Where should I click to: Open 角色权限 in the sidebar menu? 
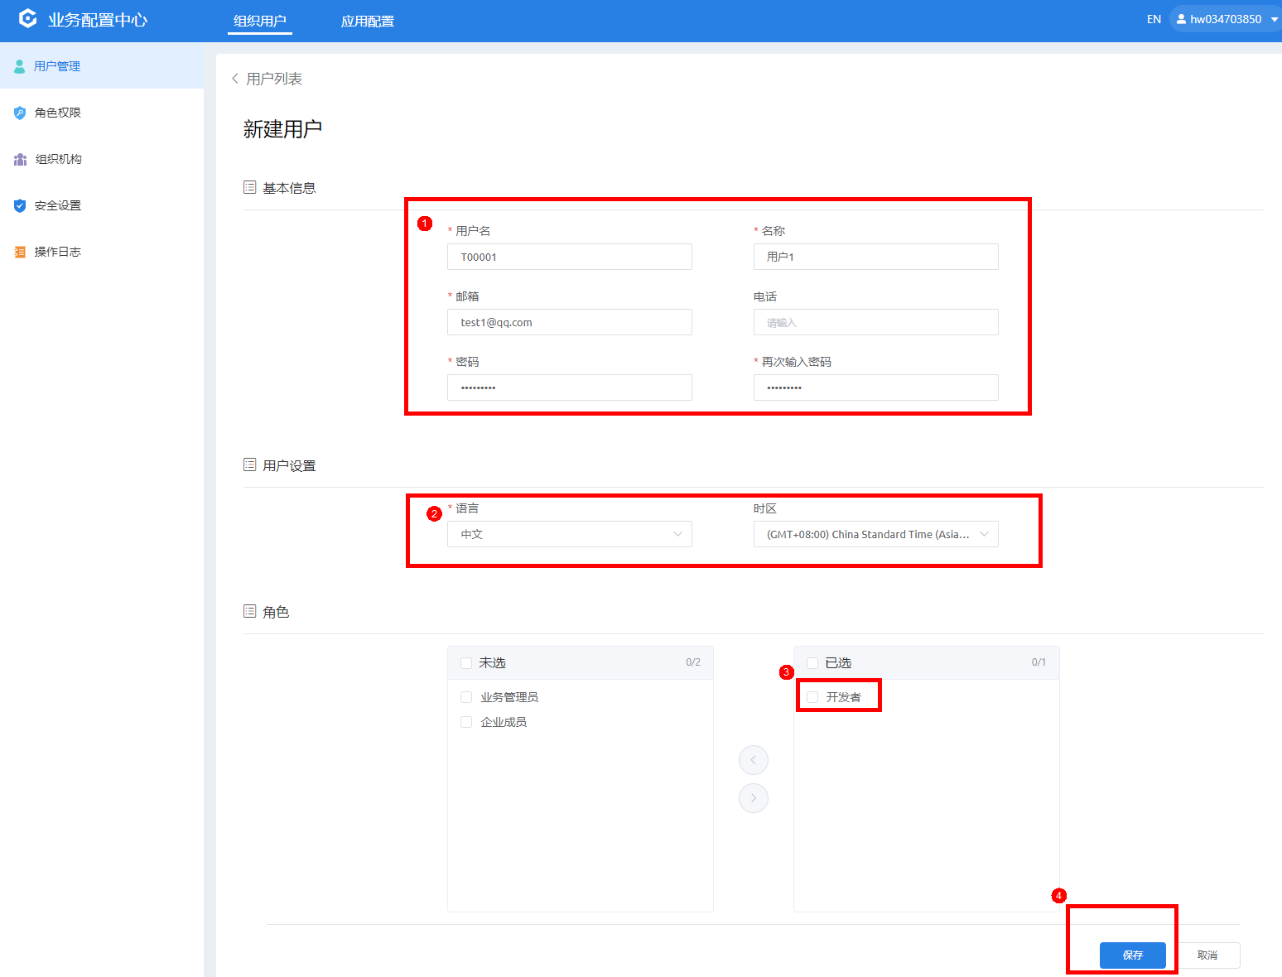tap(102, 113)
